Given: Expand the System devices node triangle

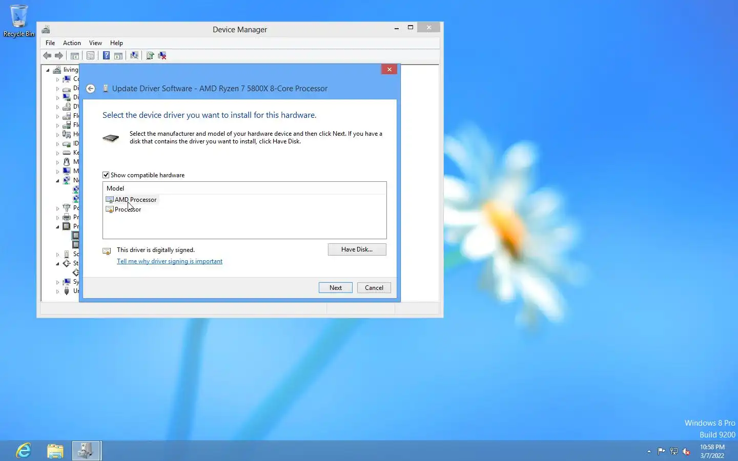Looking at the screenshot, I should coord(57,282).
